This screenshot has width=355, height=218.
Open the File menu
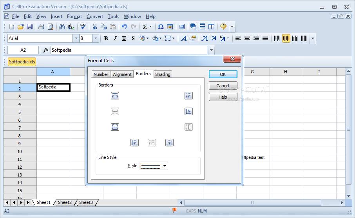point(16,16)
